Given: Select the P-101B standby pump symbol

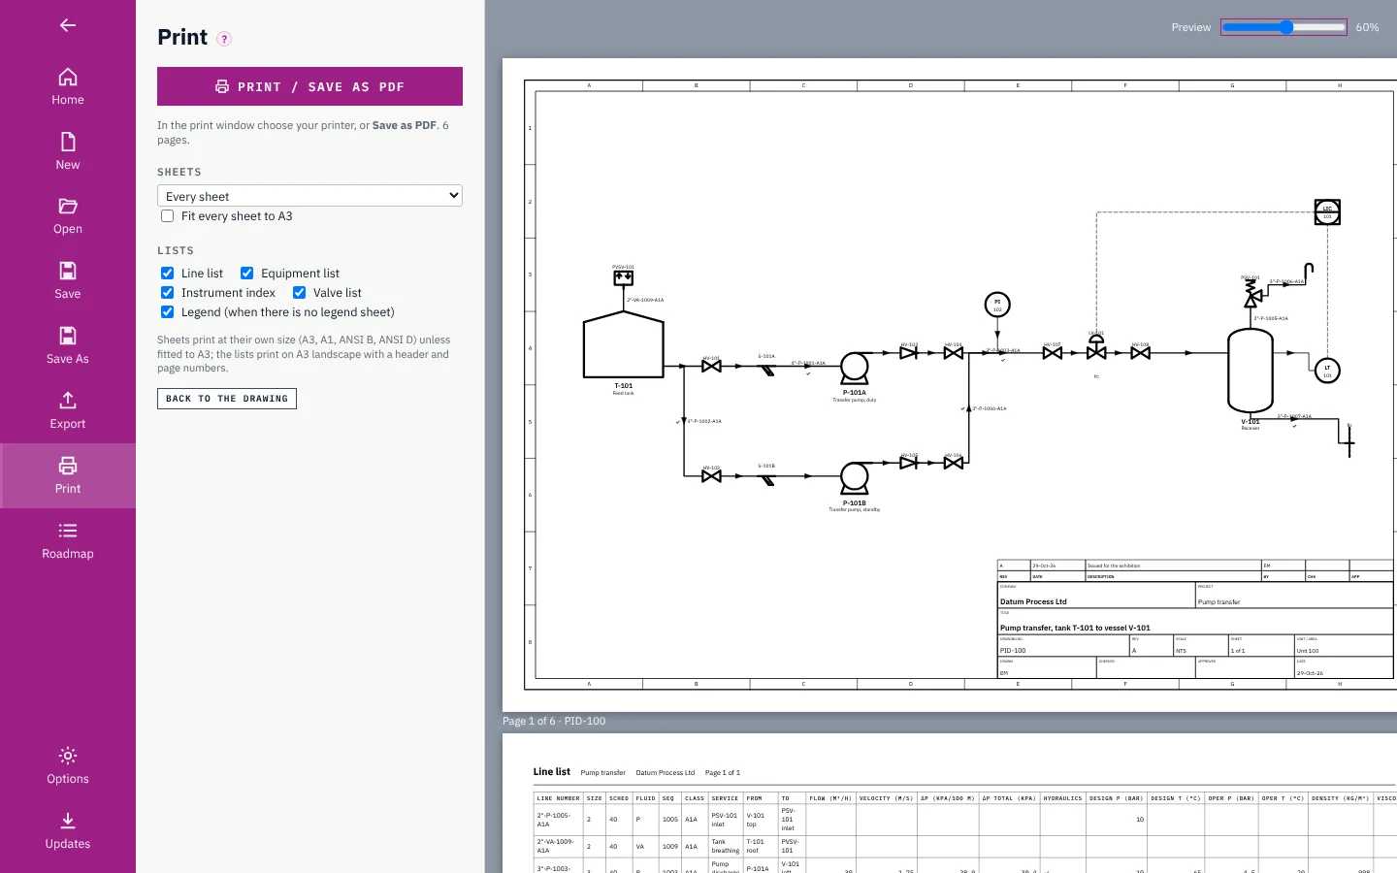Looking at the screenshot, I should tap(855, 478).
